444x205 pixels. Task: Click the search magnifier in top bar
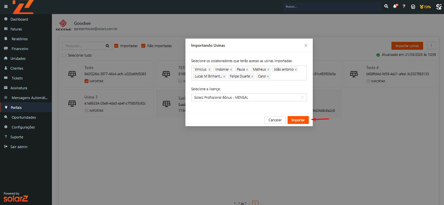click(386, 7)
